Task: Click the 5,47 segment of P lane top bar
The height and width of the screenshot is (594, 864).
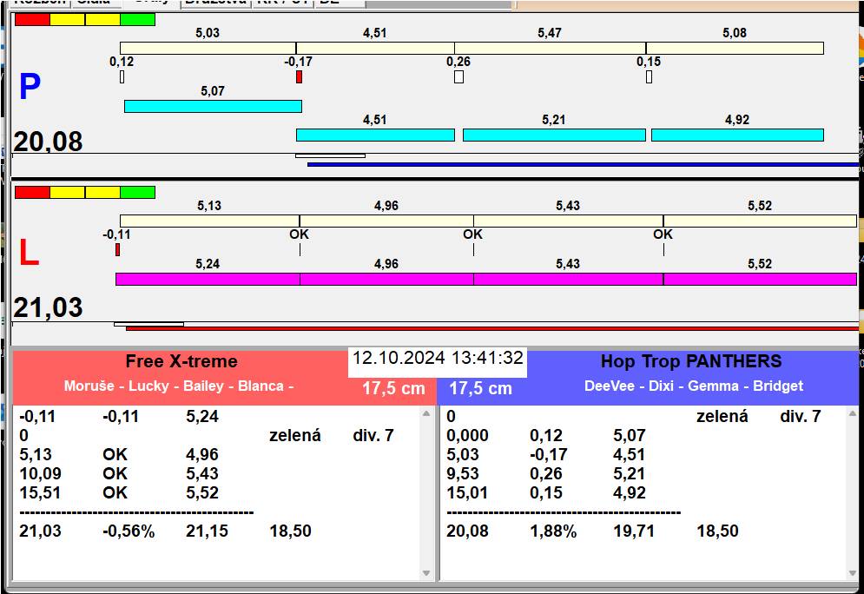Action: click(550, 48)
